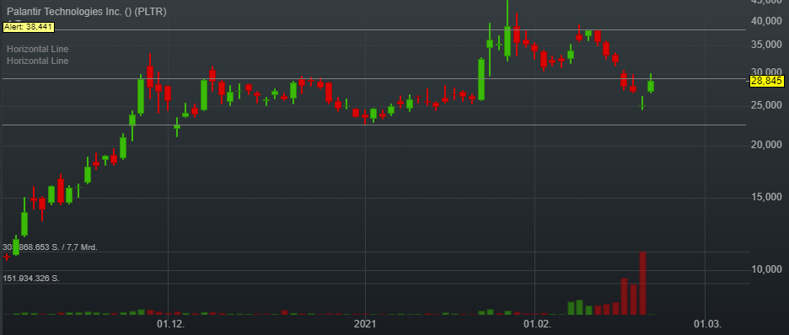The width and height of the screenshot is (789, 335).
Task: Click the 15,000 price axis label
Action: pos(767,198)
